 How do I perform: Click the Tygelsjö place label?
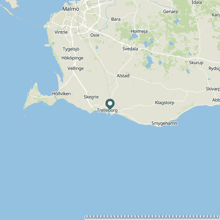tap(71, 49)
